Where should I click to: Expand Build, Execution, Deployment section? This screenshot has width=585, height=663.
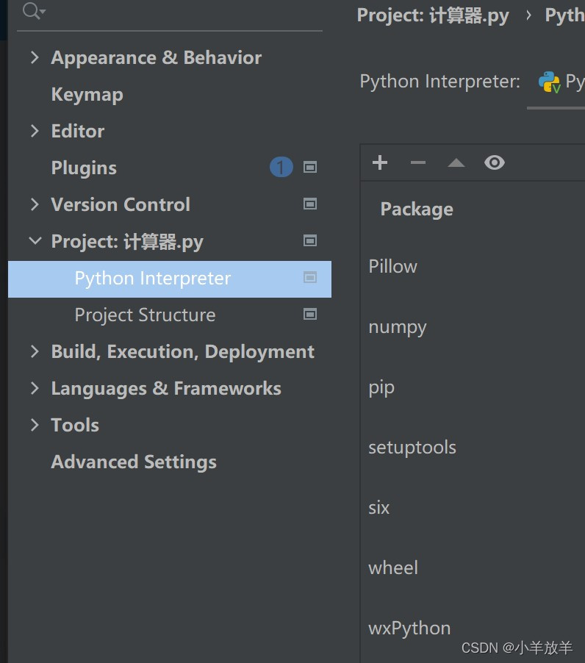click(35, 351)
